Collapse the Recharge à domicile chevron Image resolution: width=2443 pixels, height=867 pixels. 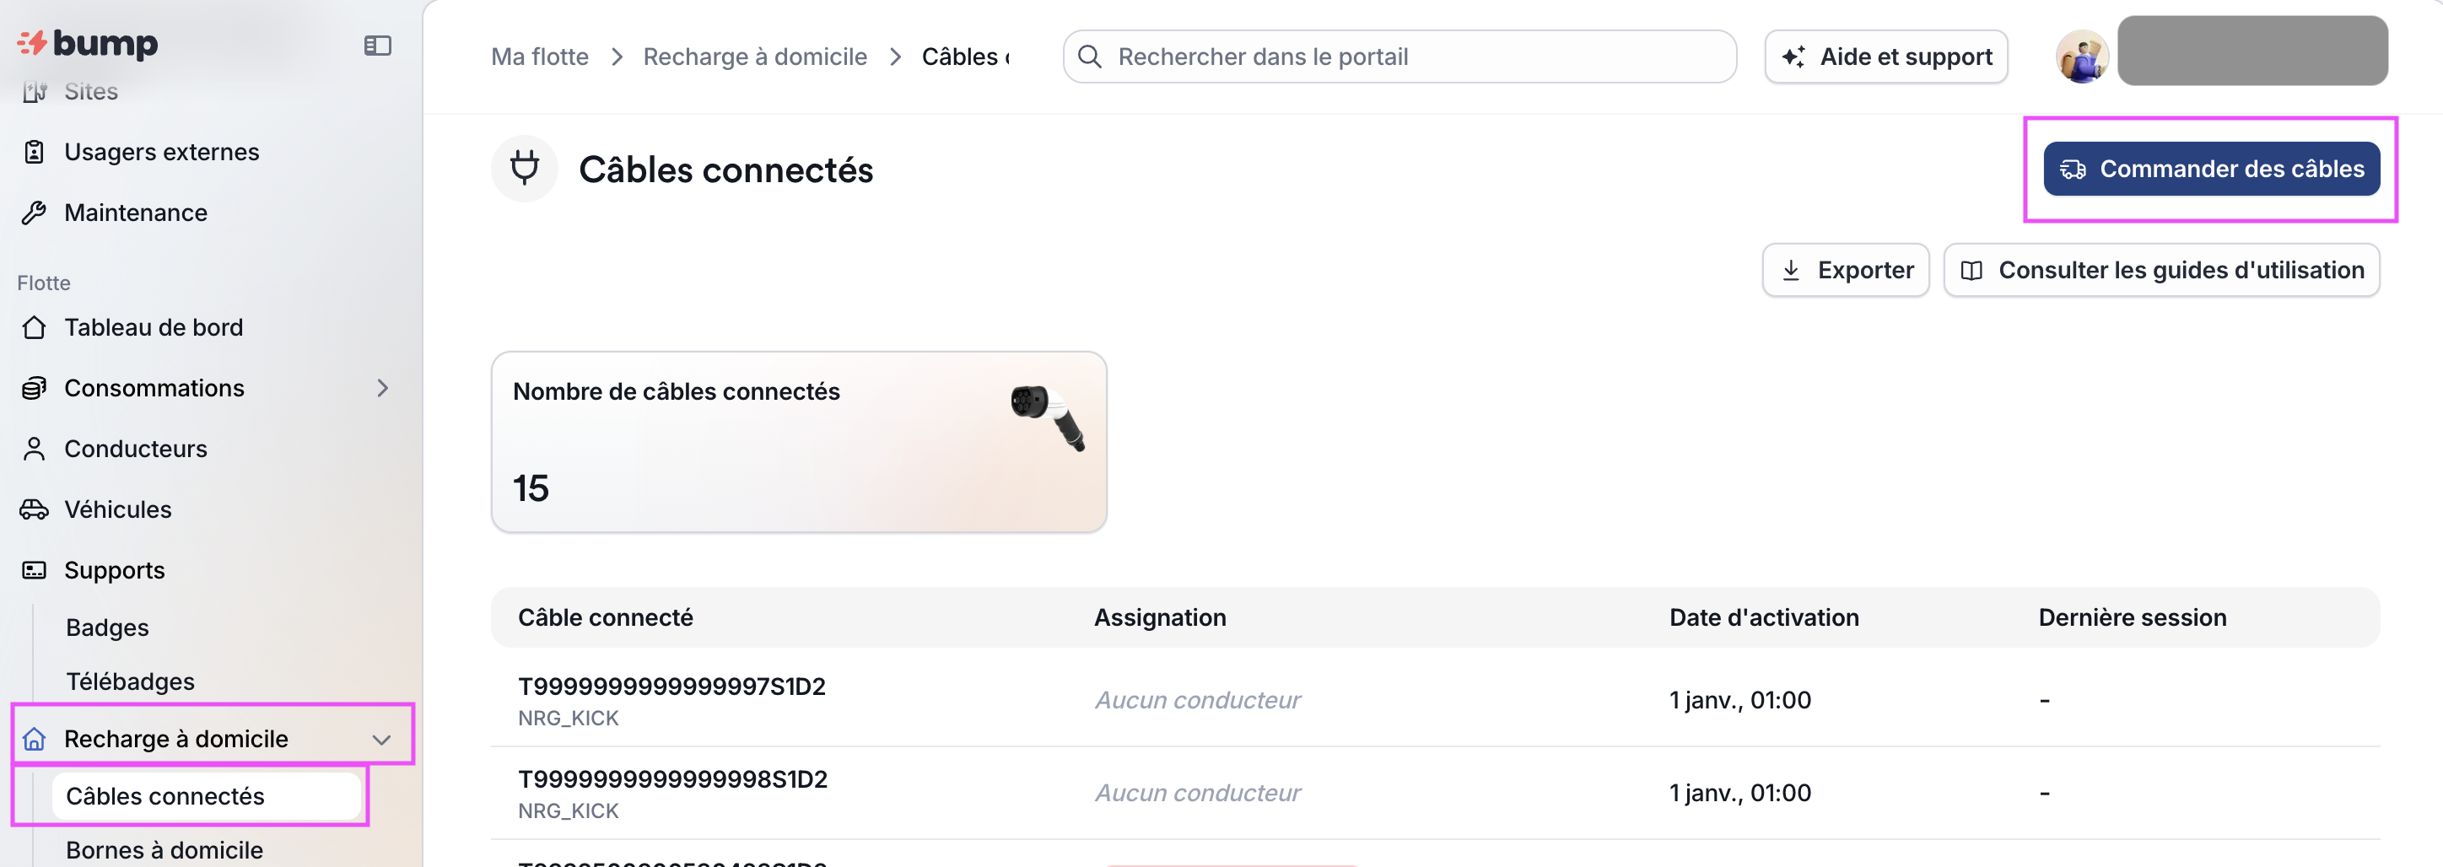tap(381, 740)
